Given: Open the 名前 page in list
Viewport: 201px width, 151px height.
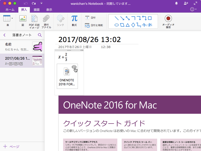Looking at the screenshot, I should point(22,47).
